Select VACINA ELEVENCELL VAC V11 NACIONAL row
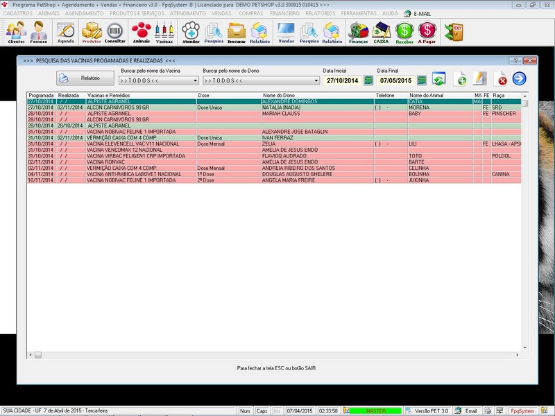555x416 pixels. pyautogui.click(x=274, y=144)
